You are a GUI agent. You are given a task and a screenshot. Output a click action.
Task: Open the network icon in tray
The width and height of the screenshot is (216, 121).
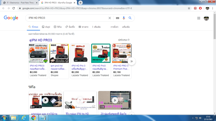coord(197,118)
